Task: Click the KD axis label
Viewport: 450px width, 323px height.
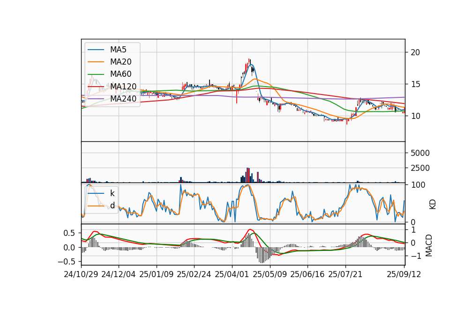Action: pos(433,204)
